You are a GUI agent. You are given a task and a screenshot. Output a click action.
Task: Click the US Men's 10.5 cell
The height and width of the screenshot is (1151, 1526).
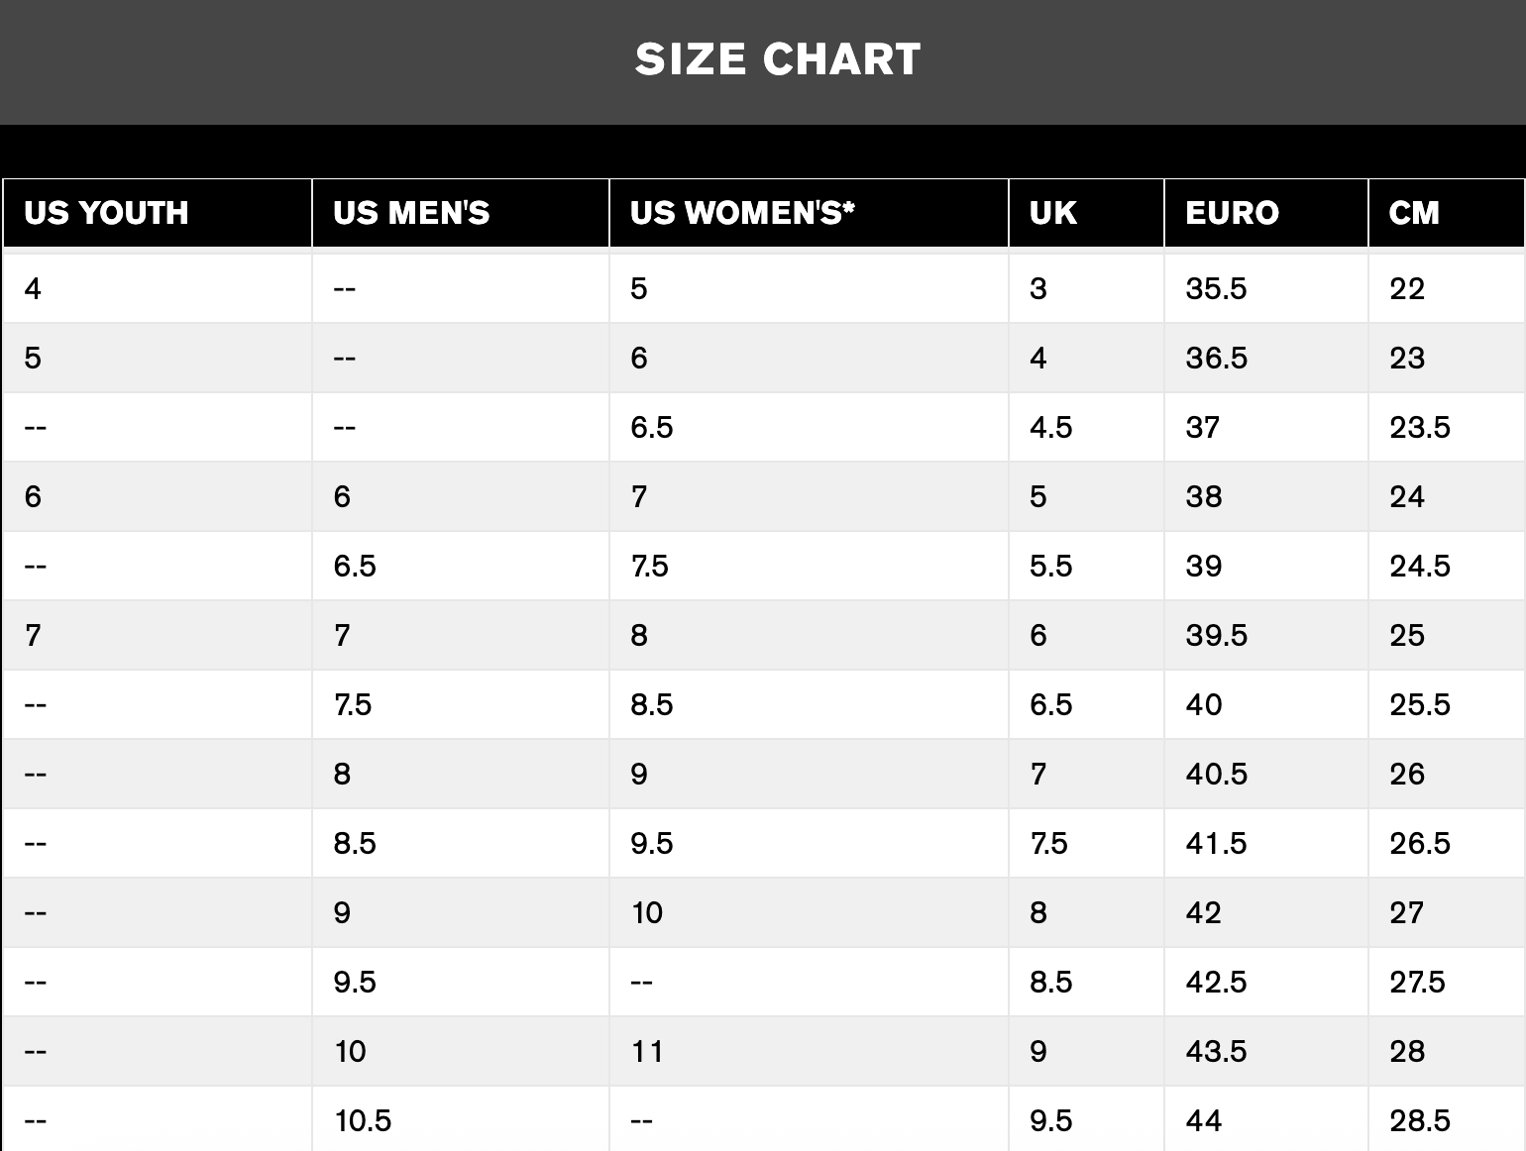pos(461,1120)
